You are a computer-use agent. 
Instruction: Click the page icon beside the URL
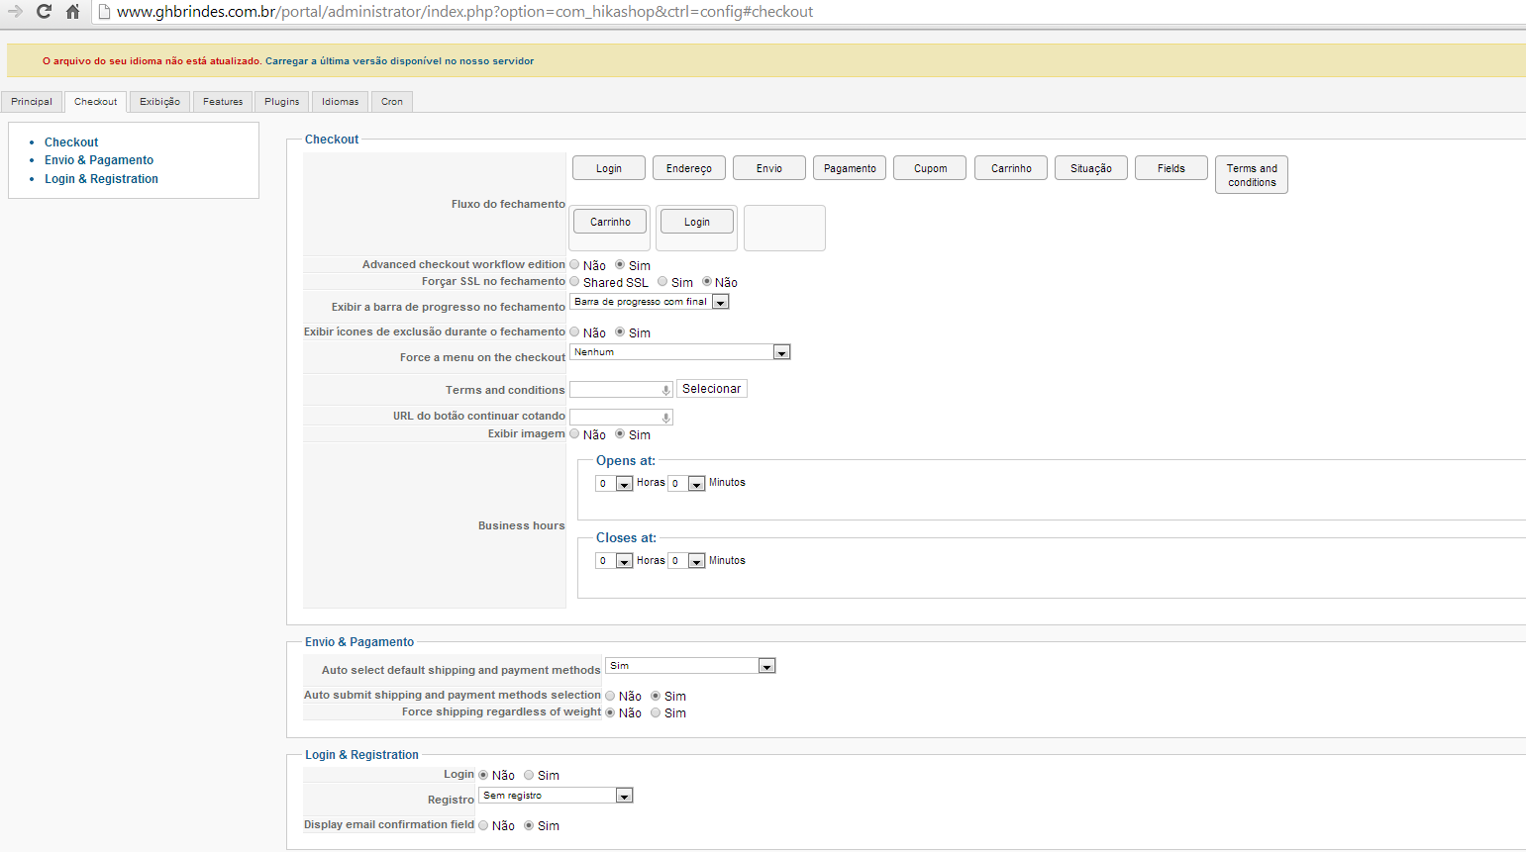[x=104, y=12]
